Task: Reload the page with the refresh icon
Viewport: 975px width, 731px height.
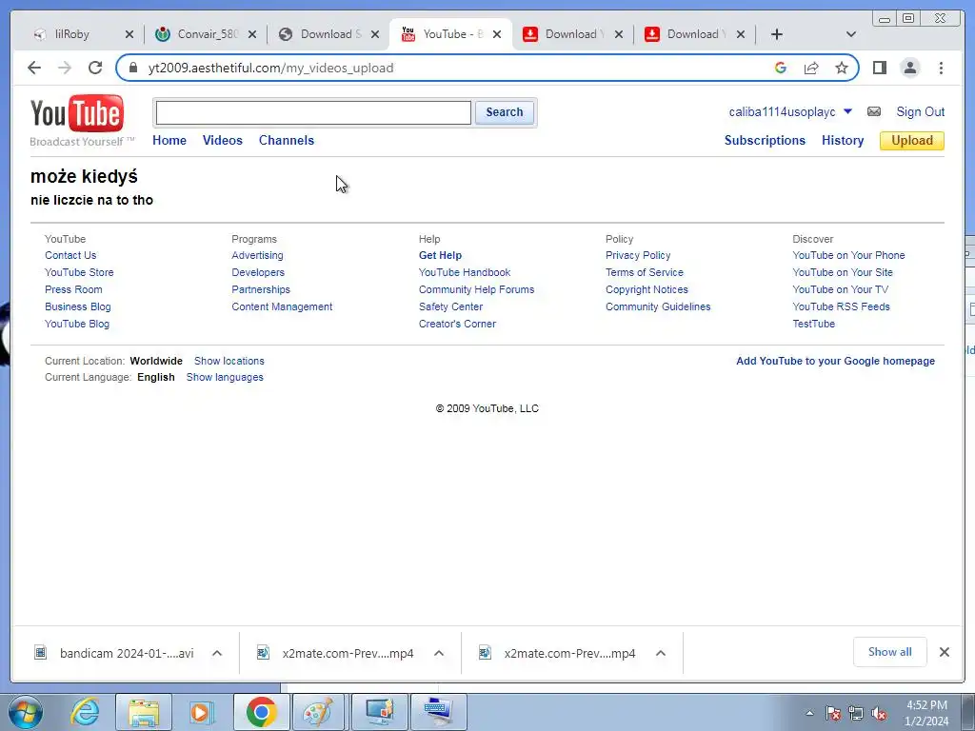Action: click(95, 68)
